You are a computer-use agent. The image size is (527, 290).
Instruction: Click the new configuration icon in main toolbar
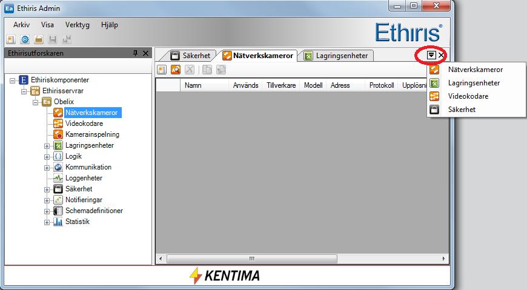[11, 39]
